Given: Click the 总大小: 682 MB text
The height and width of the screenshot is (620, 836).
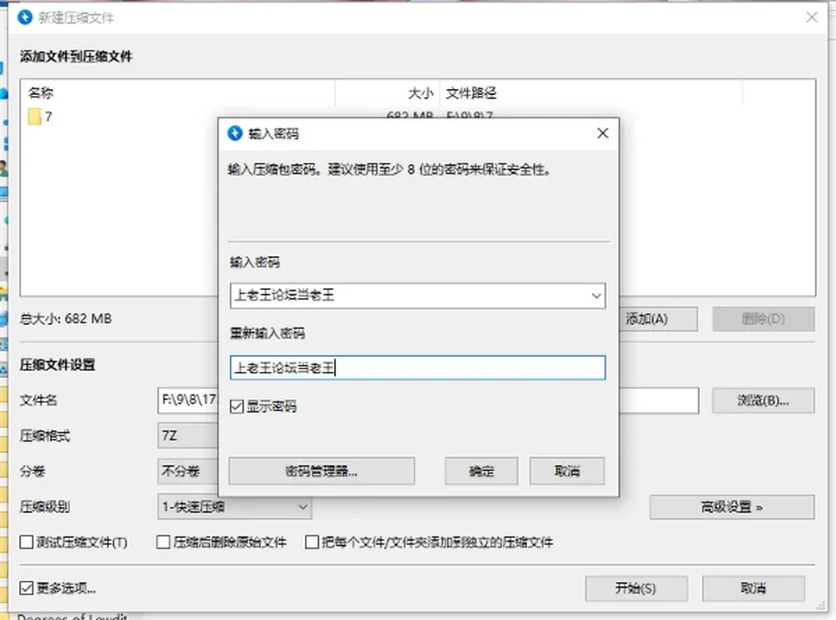Looking at the screenshot, I should coord(65,319).
